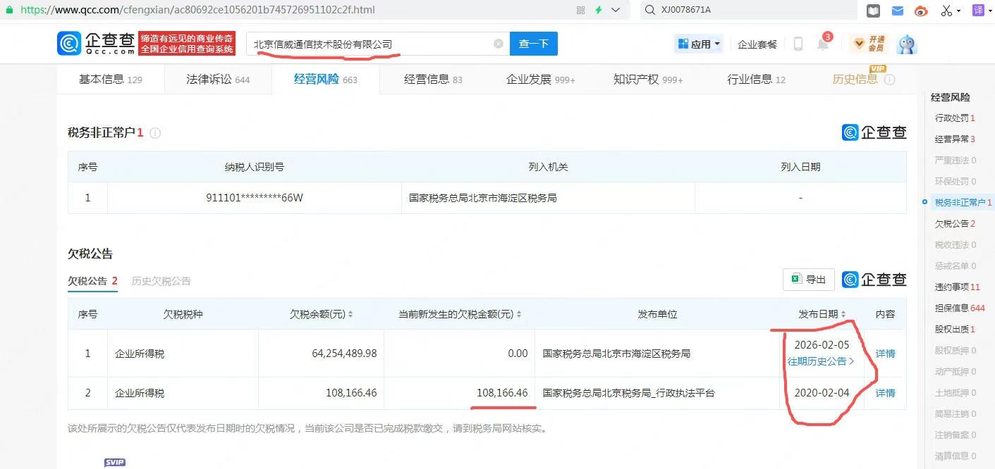The height and width of the screenshot is (469, 995).
Task: Open the browser bookmark book icon
Action: pos(874,11)
